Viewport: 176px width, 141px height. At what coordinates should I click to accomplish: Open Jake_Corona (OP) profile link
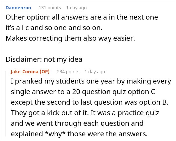30,72
